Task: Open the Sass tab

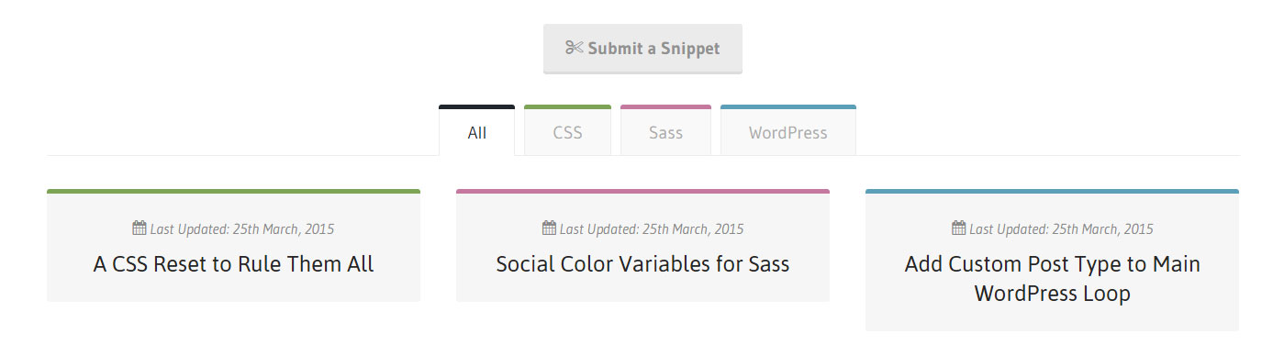Action: (665, 131)
